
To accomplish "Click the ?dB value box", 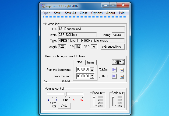I will [52, 107].
